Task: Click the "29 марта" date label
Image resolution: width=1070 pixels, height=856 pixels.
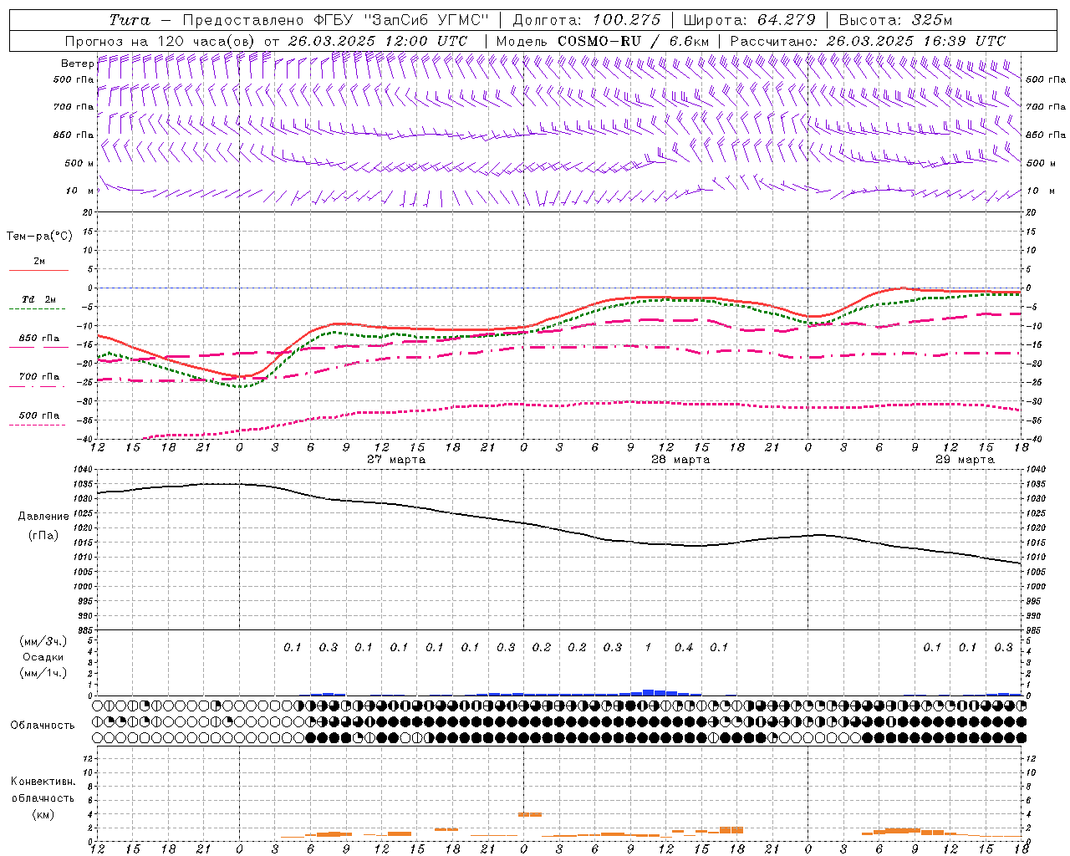Action: coord(965,460)
